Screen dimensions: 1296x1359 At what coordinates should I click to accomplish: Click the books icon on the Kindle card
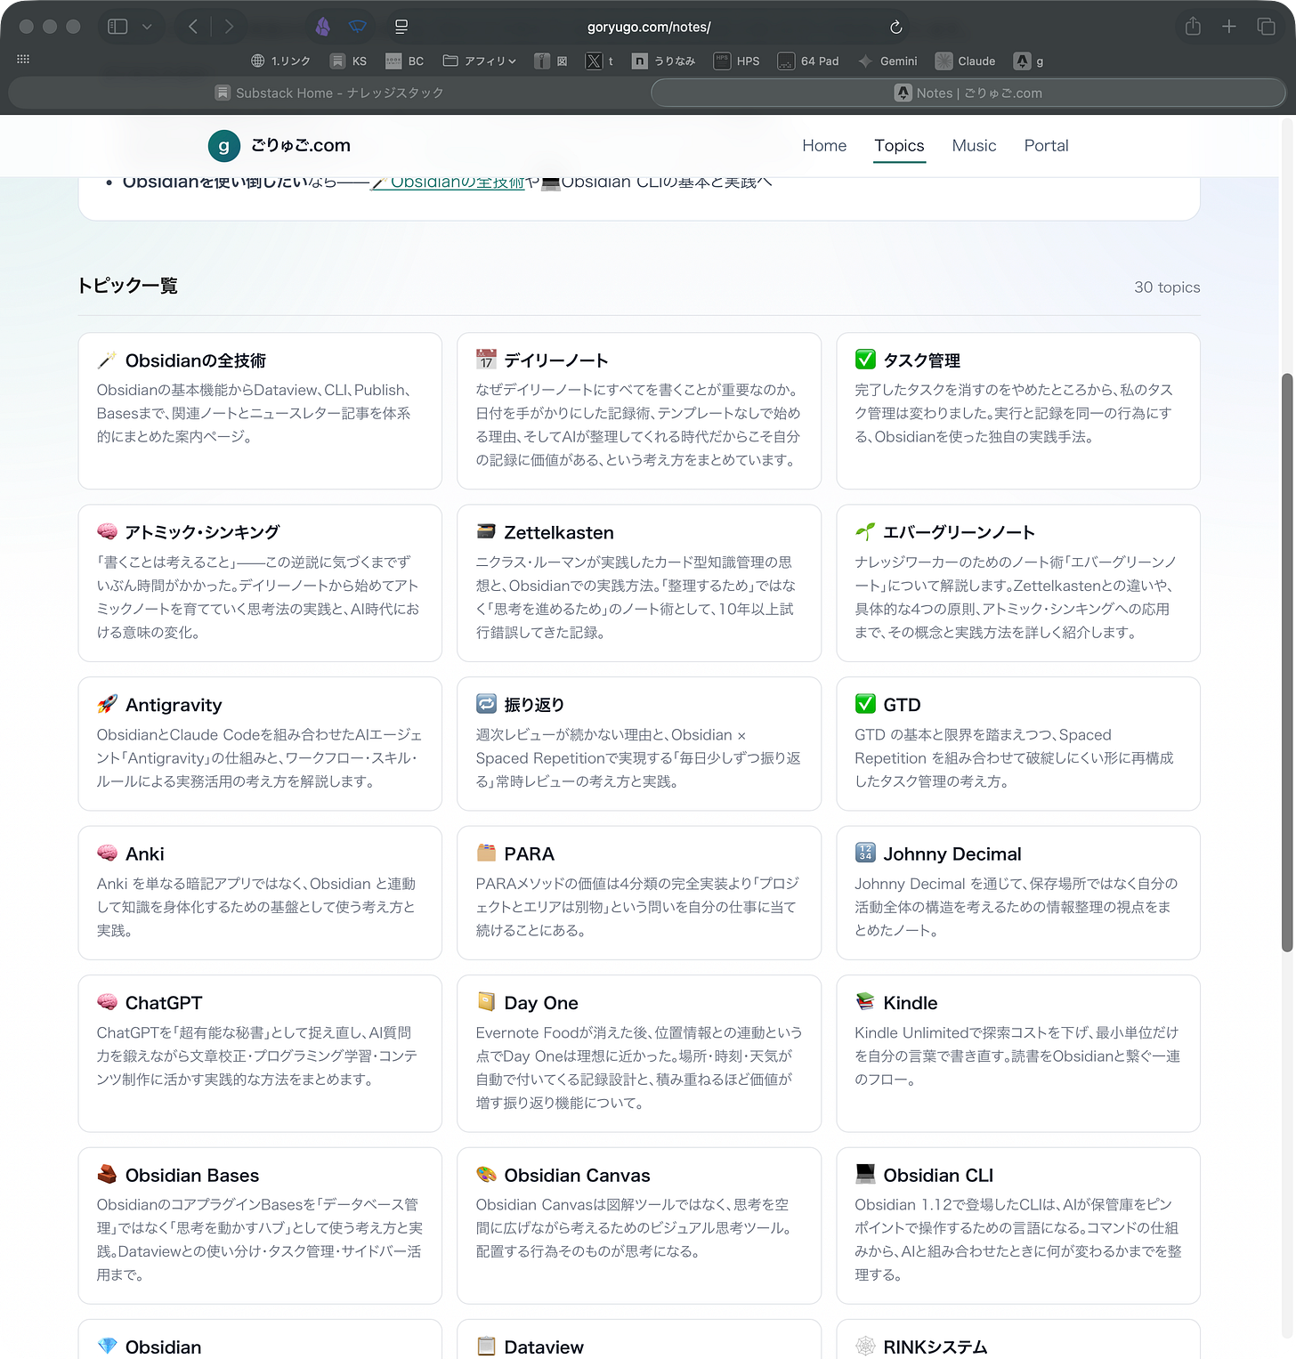[x=865, y=1001]
